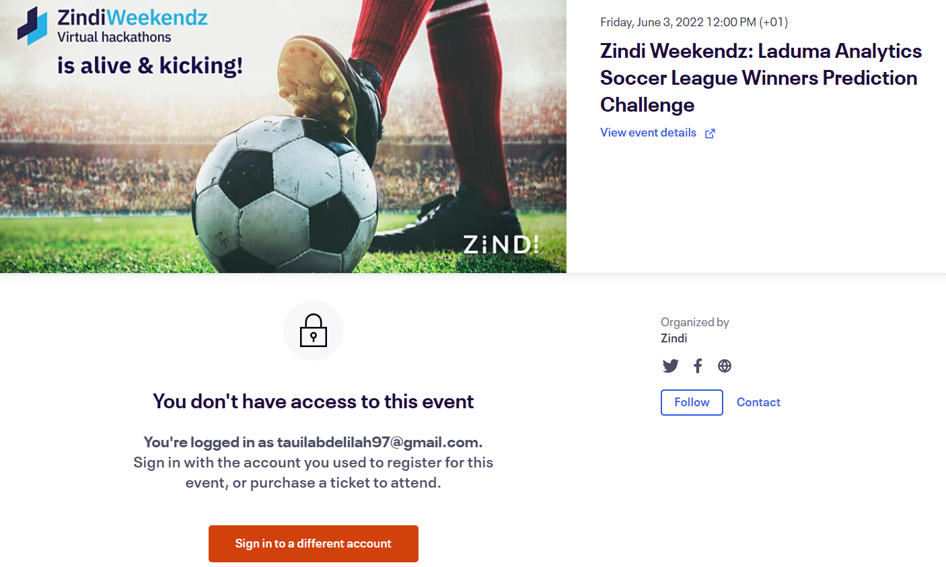This screenshot has width=946, height=567.
Task: Open Zindi's Facebook page icon
Action: [698, 366]
